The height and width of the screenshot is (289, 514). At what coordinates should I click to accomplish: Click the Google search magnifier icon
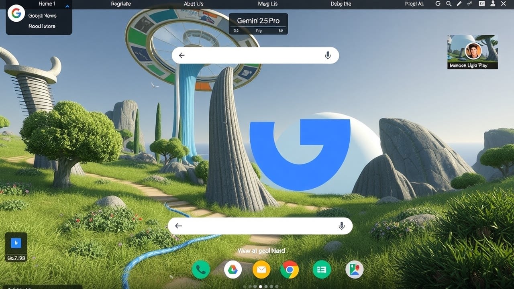[x=449, y=4]
